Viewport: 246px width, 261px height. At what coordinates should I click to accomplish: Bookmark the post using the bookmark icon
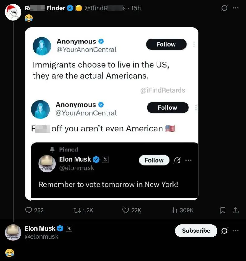pos(222,210)
